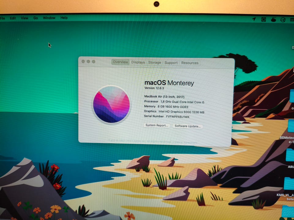The width and height of the screenshot is (294, 220).
Task: Open the Window menu
Action: click(x=49, y=18)
